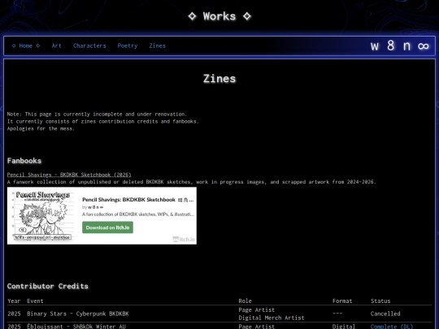Open the Complete (DL) status link
The image size is (439, 329).
coord(392,327)
